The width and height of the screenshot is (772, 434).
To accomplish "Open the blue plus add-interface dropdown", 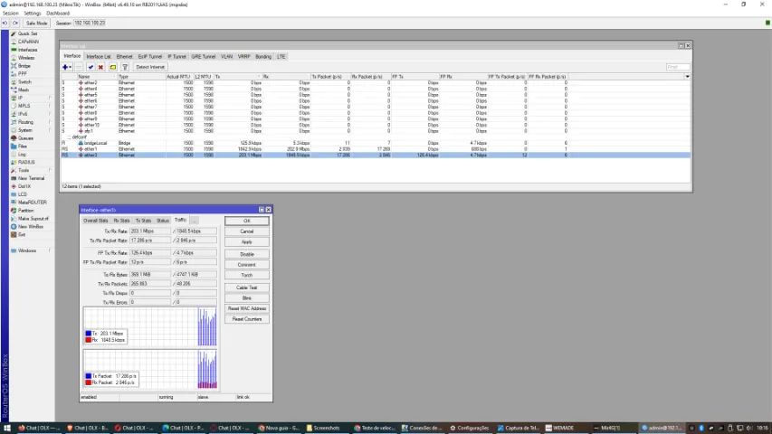I will [x=67, y=67].
